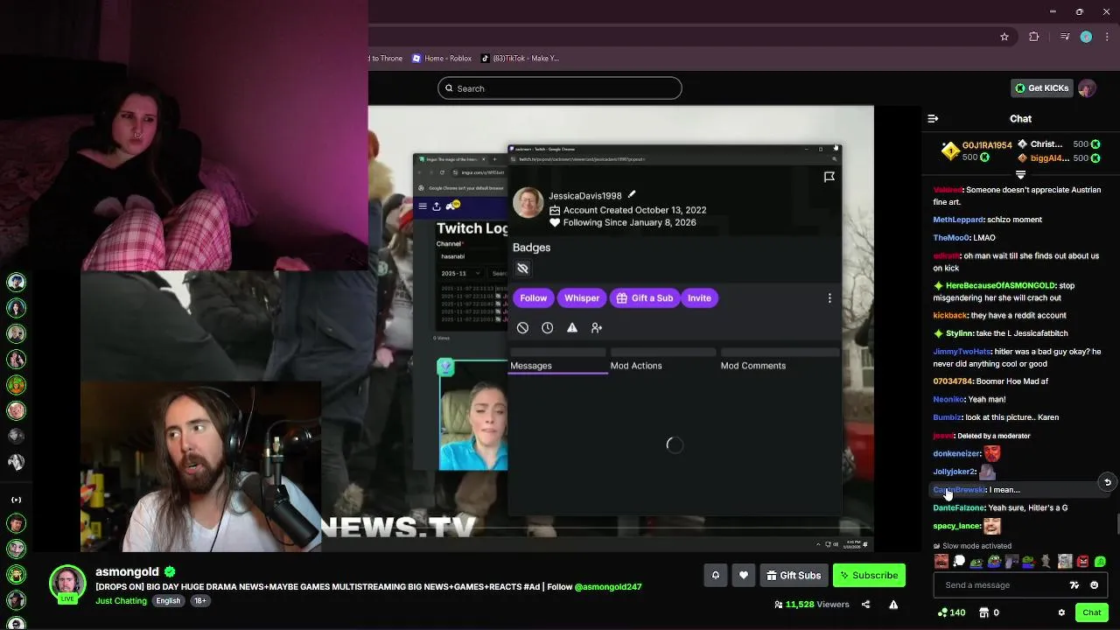Click G0J1RA1954 top gifter entry
This screenshot has width=1120, height=630.
[976, 151]
